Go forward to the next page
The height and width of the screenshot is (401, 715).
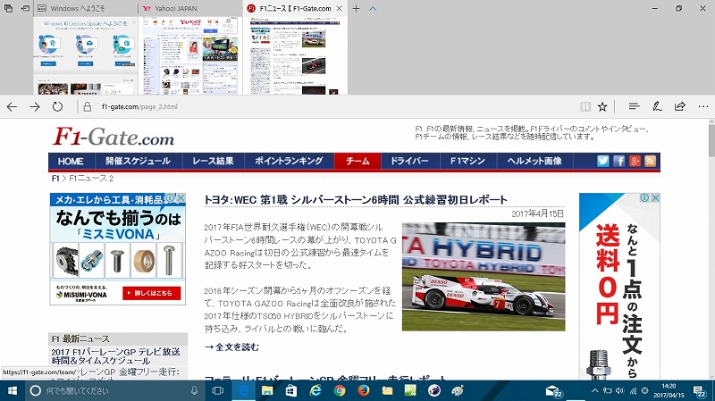[35, 106]
